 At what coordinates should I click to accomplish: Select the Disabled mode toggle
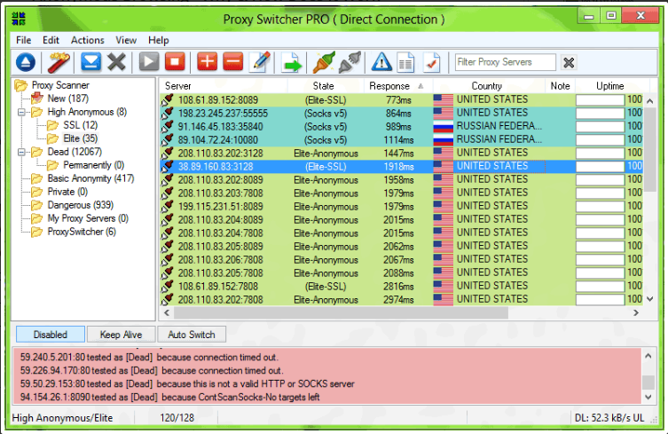(50, 335)
